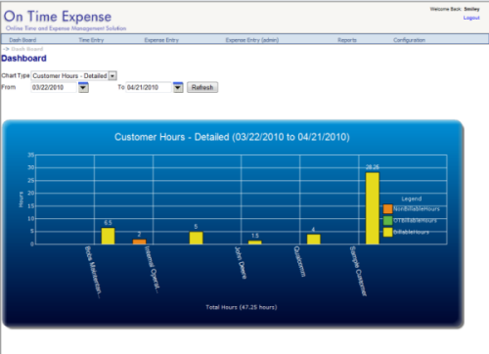Viewport: 489px width, 354px height.
Task: Click the 'Total Hours (47.25 hours)' text
Action: (242, 307)
